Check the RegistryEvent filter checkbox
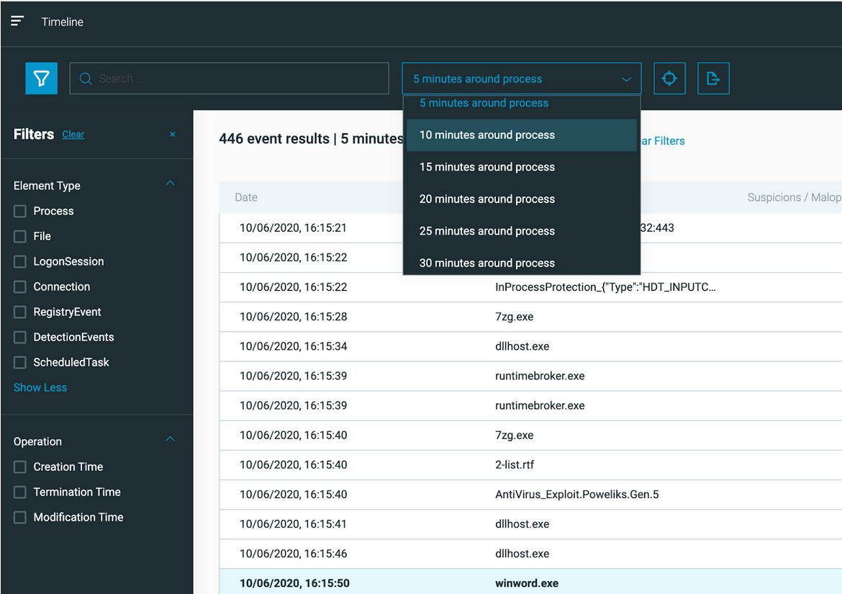This screenshot has width=842, height=594. 19,312
